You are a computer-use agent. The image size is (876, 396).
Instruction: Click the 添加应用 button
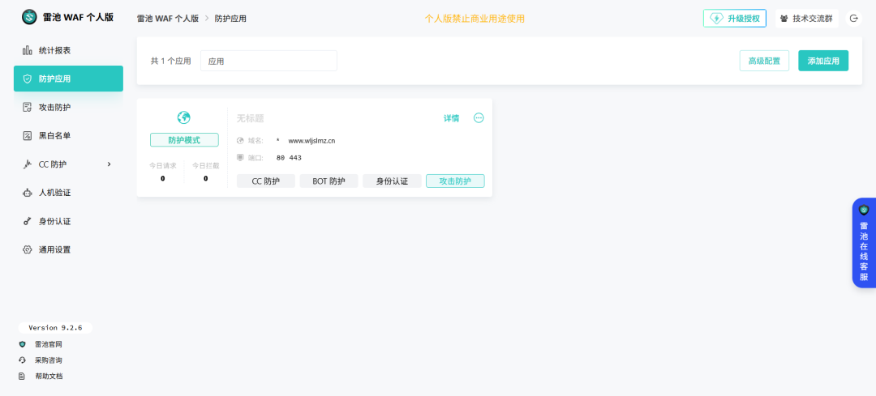pyautogui.click(x=823, y=61)
